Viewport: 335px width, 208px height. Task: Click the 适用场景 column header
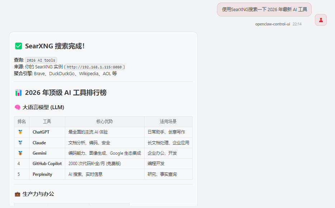pos(168,122)
